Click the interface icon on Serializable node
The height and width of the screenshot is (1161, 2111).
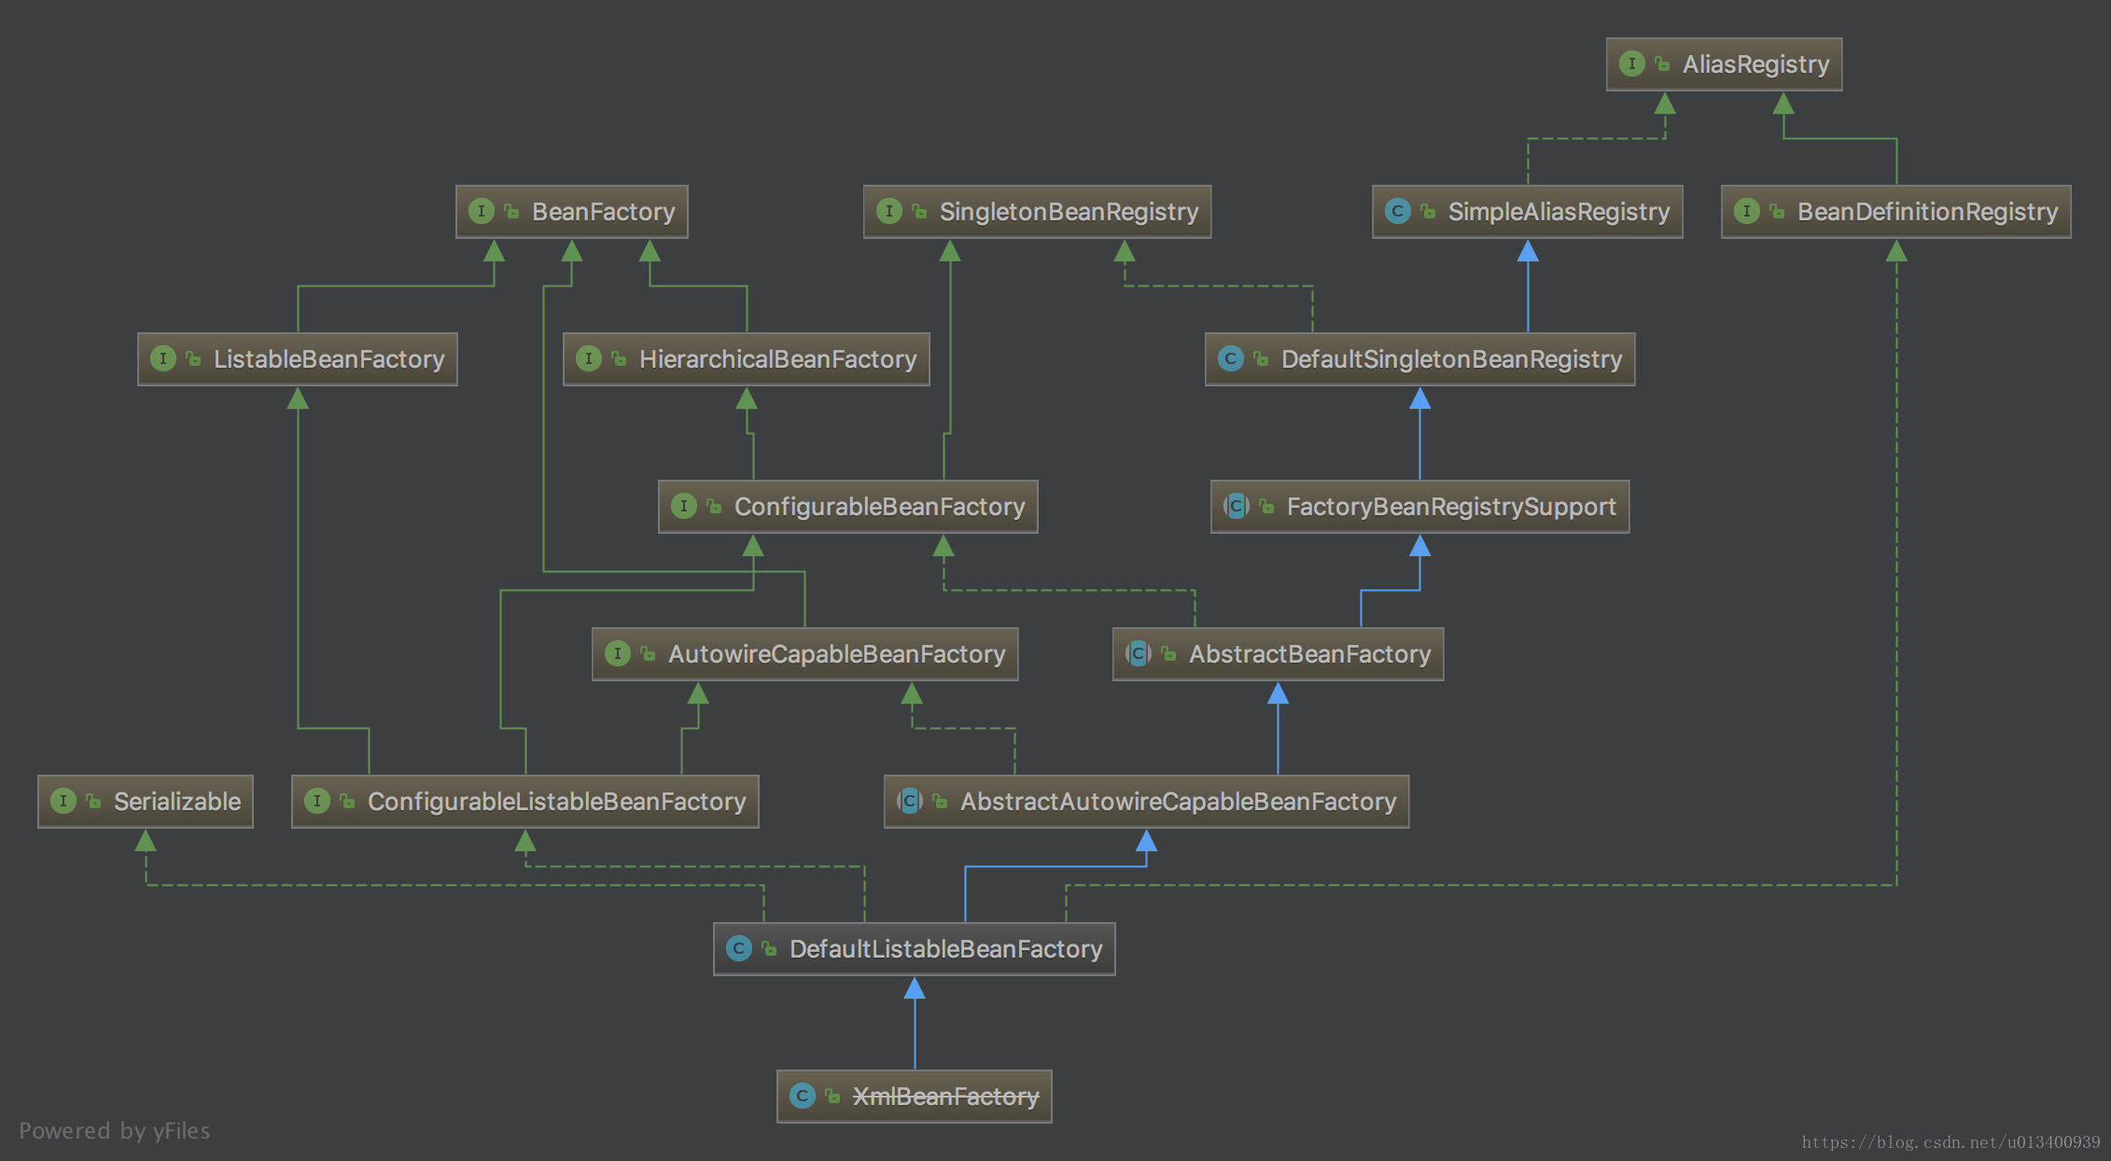(63, 801)
